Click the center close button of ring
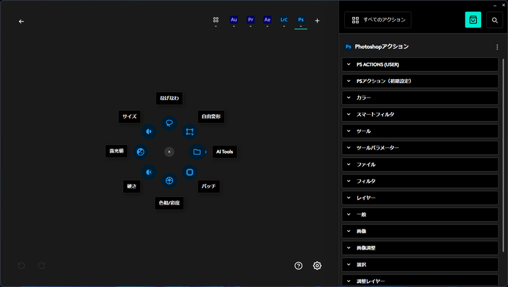 [x=169, y=152]
